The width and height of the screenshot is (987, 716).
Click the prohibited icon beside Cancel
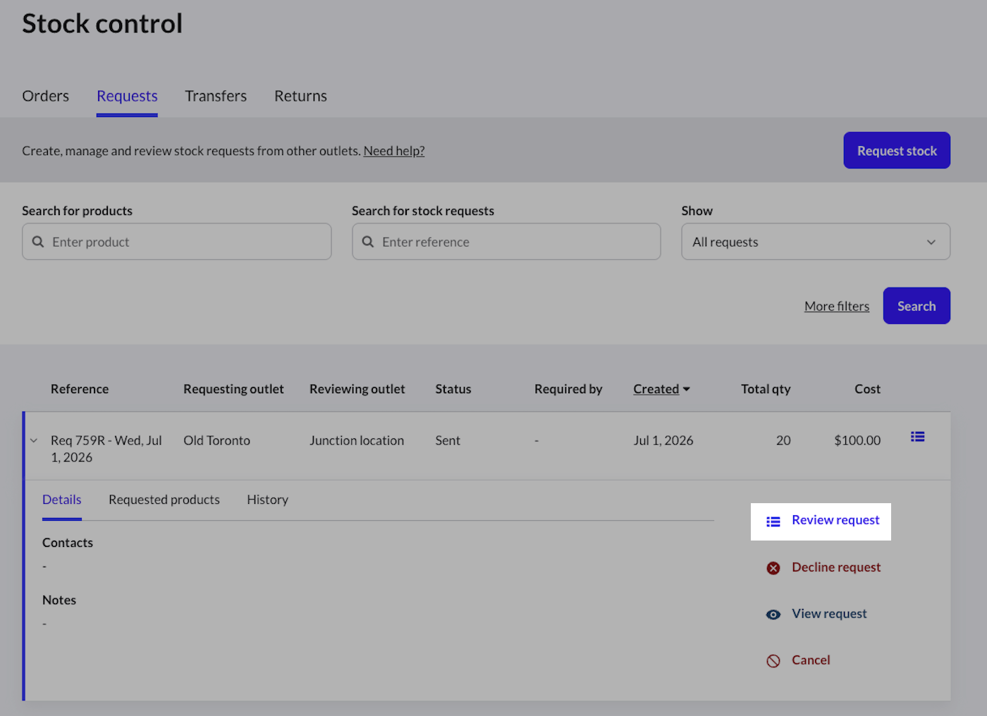tap(773, 661)
